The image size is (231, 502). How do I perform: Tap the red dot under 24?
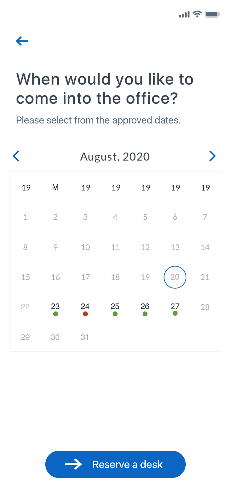click(x=85, y=314)
